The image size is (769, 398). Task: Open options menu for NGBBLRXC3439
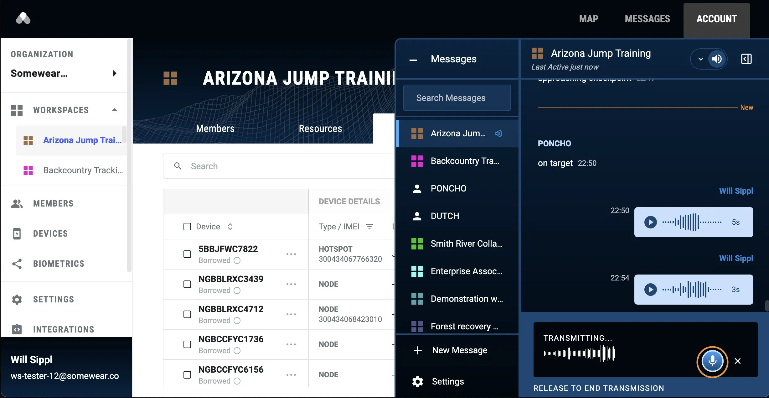pos(291,284)
